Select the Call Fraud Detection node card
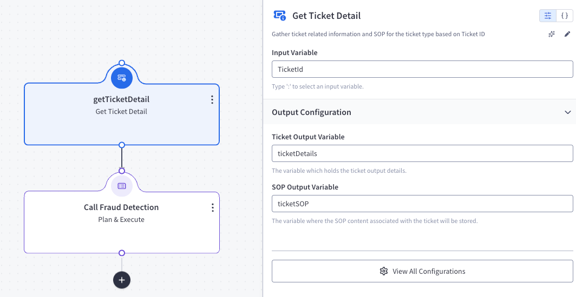 122,222
